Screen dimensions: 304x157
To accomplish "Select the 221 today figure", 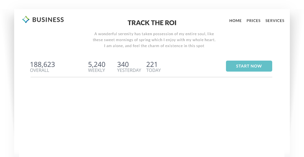I will (152, 65).
